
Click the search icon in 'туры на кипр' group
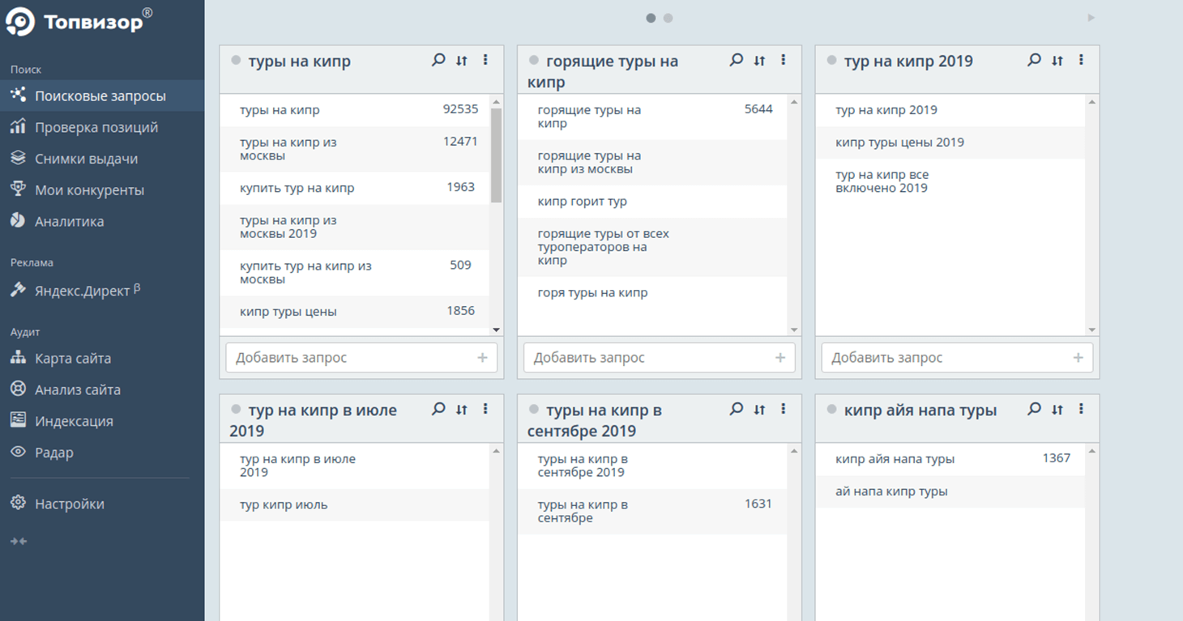click(438, 60)
